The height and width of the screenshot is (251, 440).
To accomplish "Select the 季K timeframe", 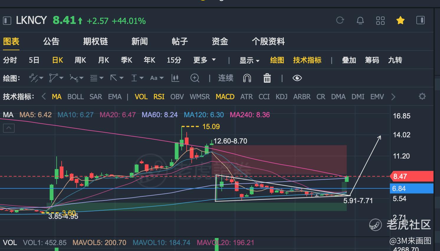I will [x=127, y=60].
